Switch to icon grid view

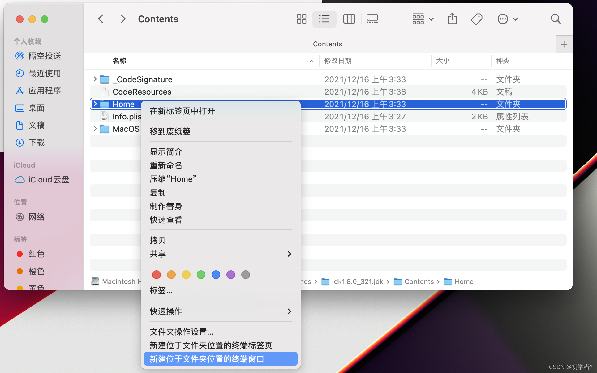point(301,19)
